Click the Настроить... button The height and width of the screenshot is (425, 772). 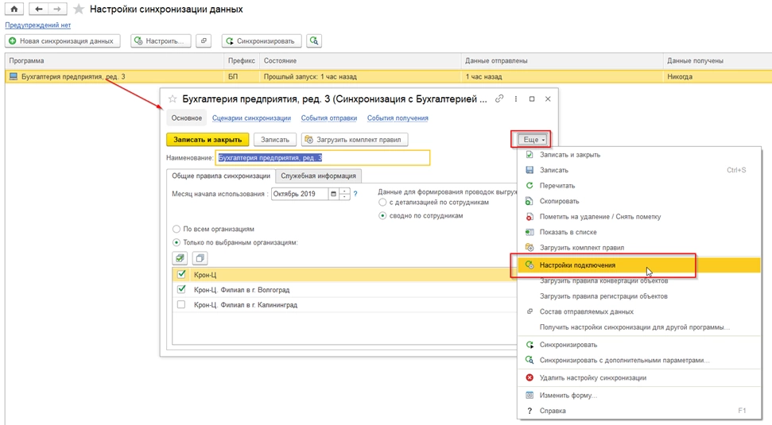click(x=161, y=41)
